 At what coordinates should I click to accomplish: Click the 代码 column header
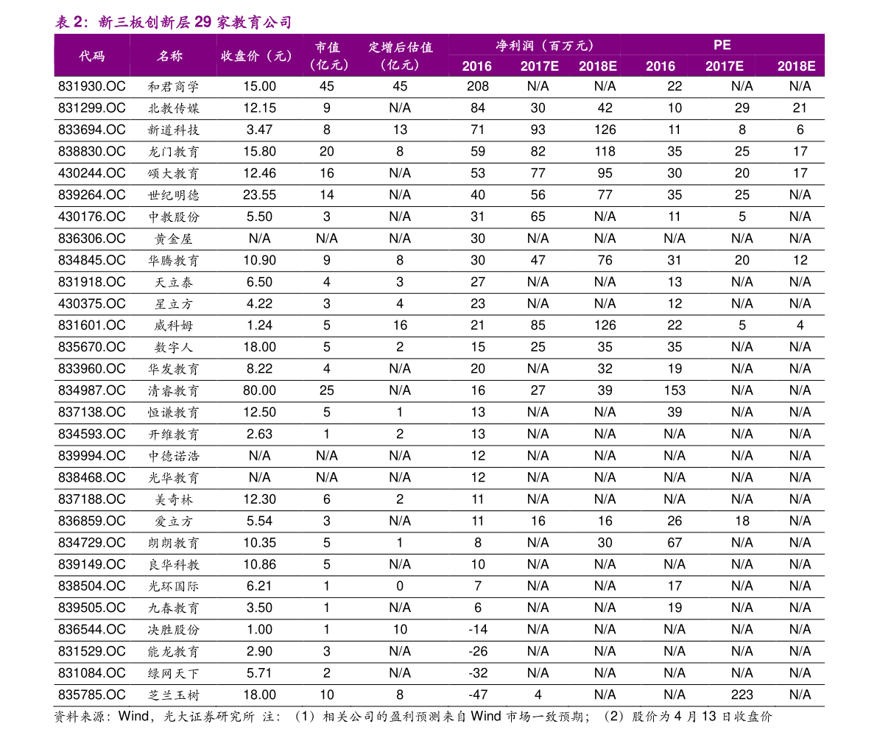click(92, 55)
